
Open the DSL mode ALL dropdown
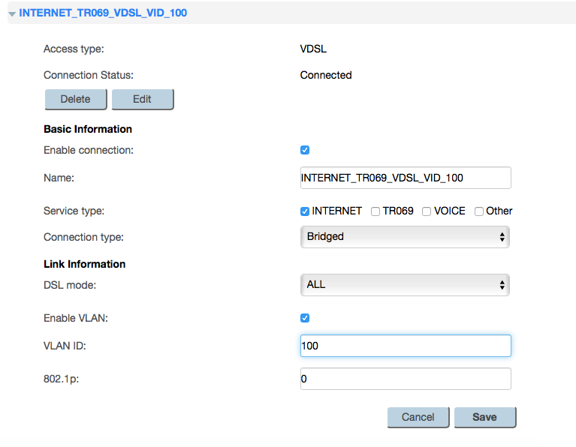click(x=405, y=285)
